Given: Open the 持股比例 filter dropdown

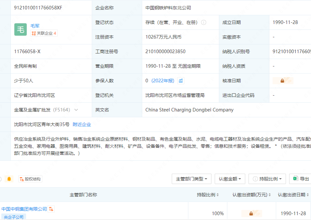Looking at the screenshot, I should pyautogui.click(x=267, y=179).
